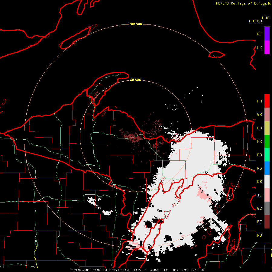Click the BD legend label

tap(259, 128)
